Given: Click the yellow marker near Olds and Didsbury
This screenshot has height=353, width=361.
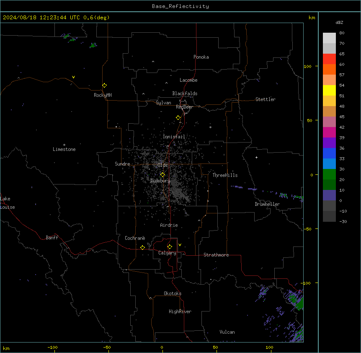Looking at the screenshot, I should (x=162, y=175).
